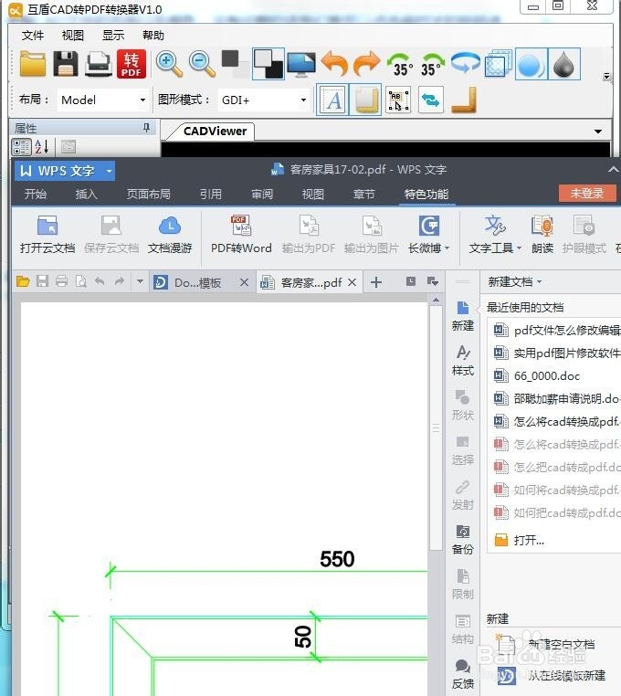This screenshot has height=696, width=621.
Task: Click the 未登录 login button
Action: (587, 193)
